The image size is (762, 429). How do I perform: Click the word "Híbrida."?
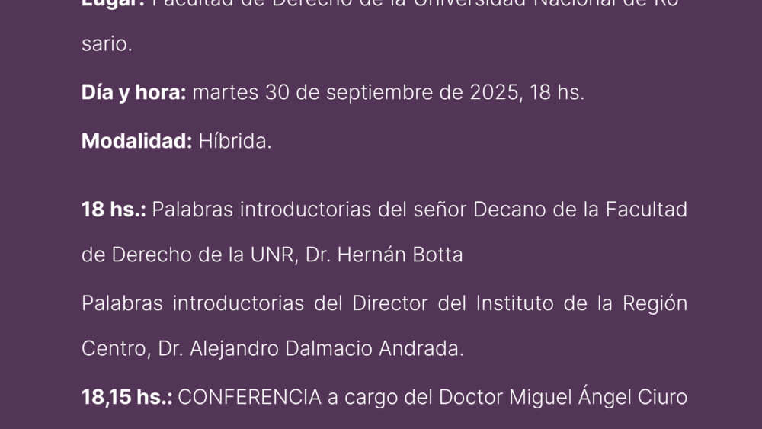coord(235,142)
